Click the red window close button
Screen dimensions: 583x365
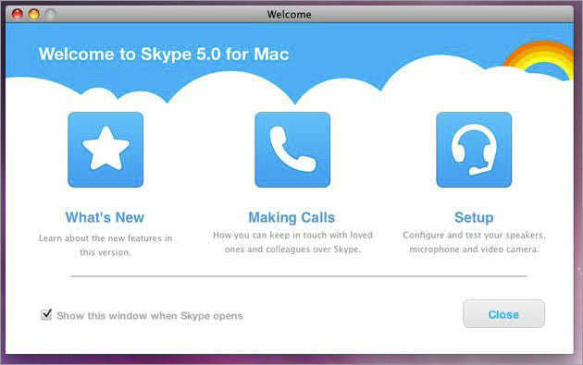(17, 14)
